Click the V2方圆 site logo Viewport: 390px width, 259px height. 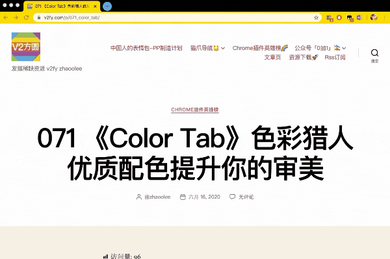click(26, 47)
